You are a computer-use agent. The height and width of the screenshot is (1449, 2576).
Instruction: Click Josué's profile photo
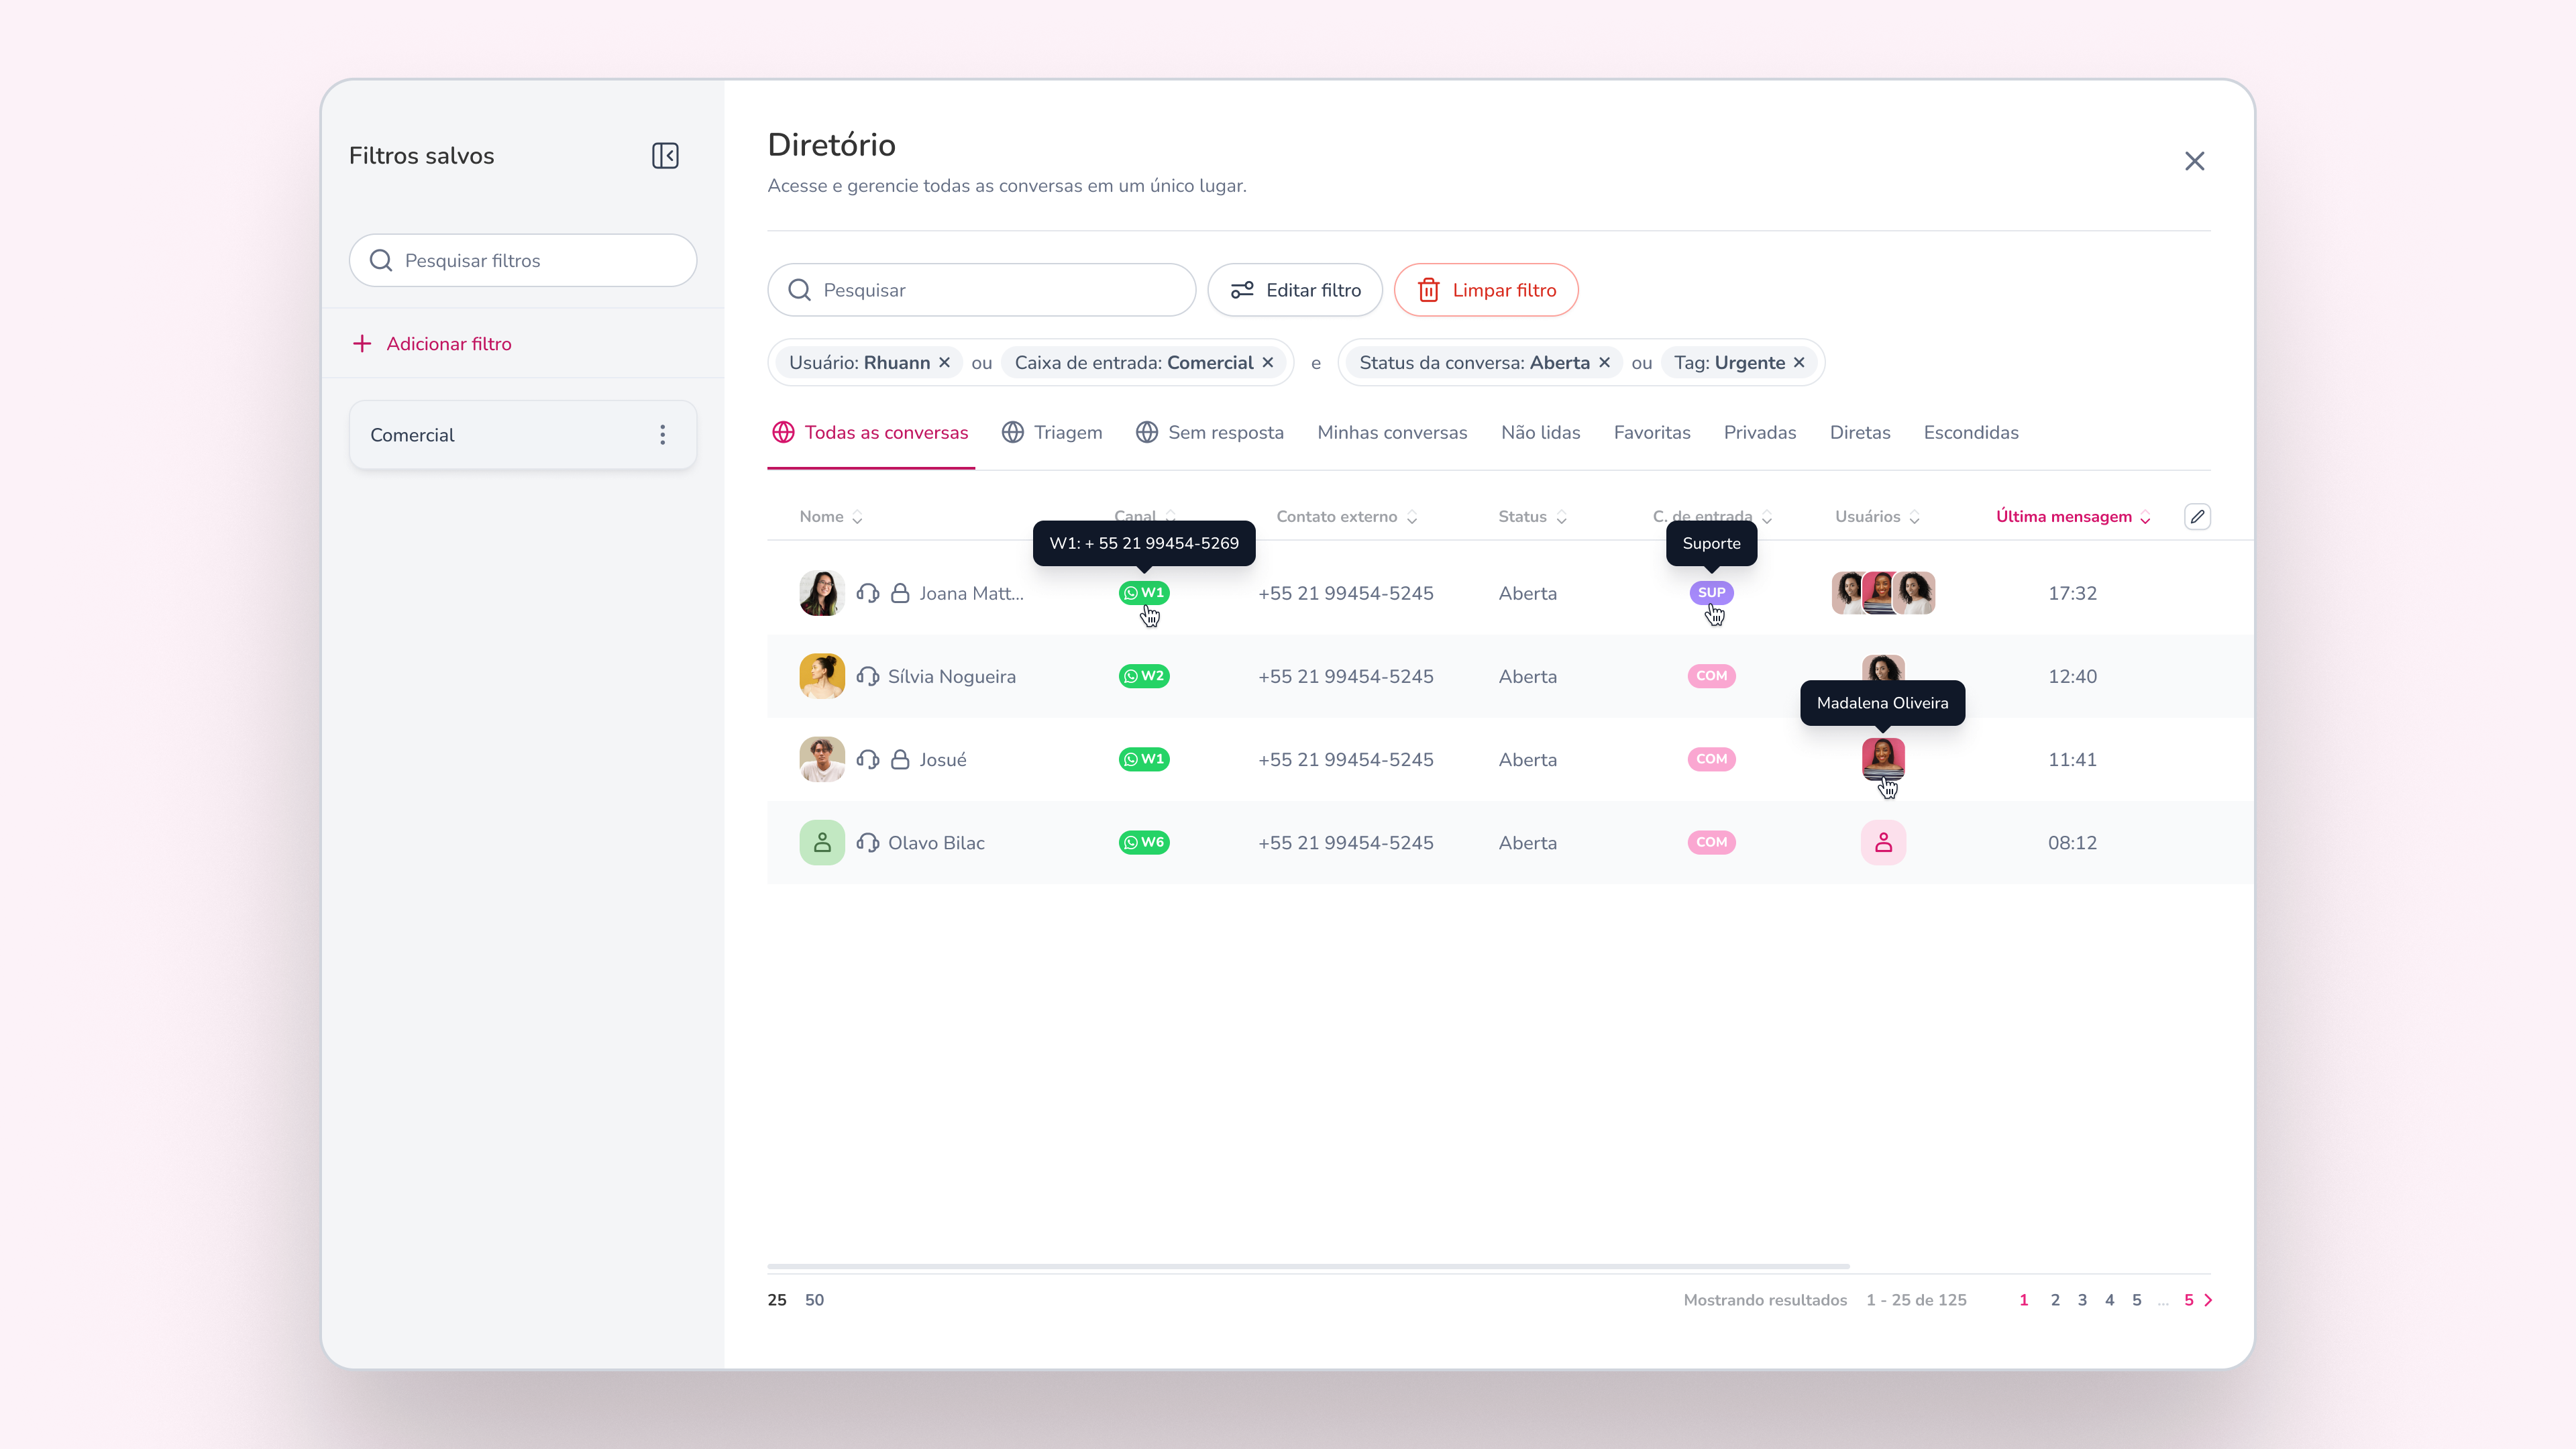(x=822, y=759)
